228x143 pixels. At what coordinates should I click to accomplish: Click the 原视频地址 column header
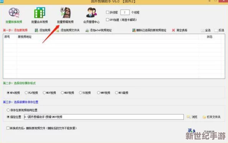coord(25,37)
